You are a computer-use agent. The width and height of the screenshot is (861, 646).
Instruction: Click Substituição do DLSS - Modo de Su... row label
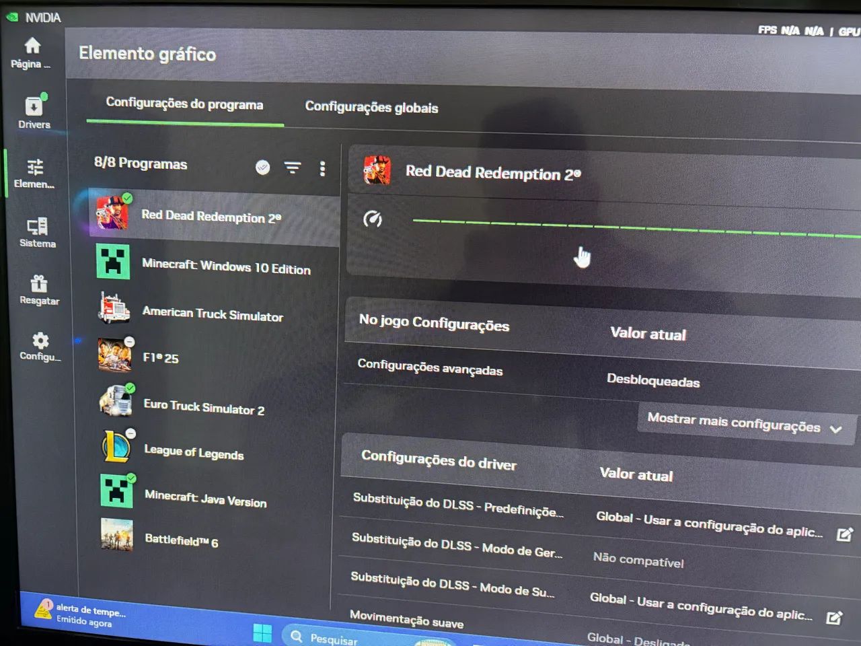click(x=452, y=585)
